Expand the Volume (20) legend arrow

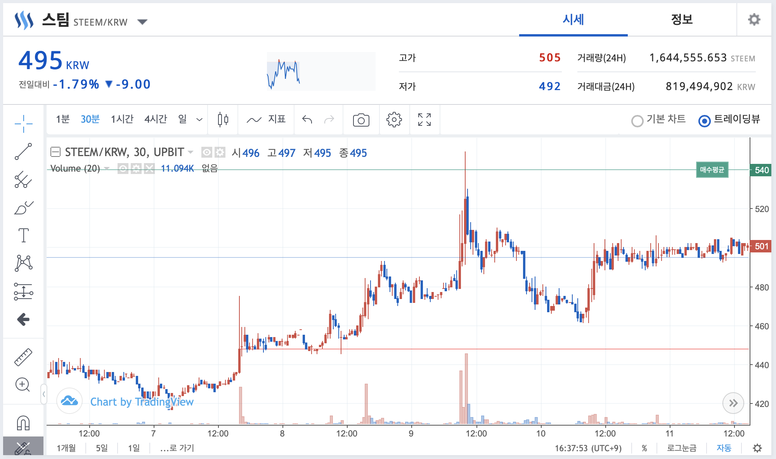(107, 169)
